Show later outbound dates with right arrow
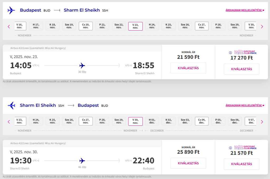This screenshot has width=270, height=179. 262,27
